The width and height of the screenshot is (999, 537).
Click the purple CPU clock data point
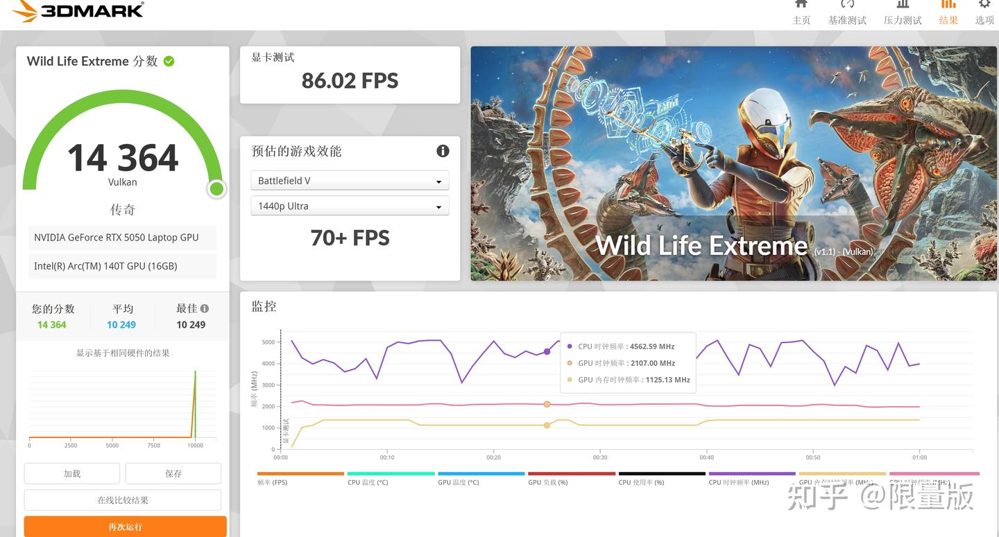[547, 352]
